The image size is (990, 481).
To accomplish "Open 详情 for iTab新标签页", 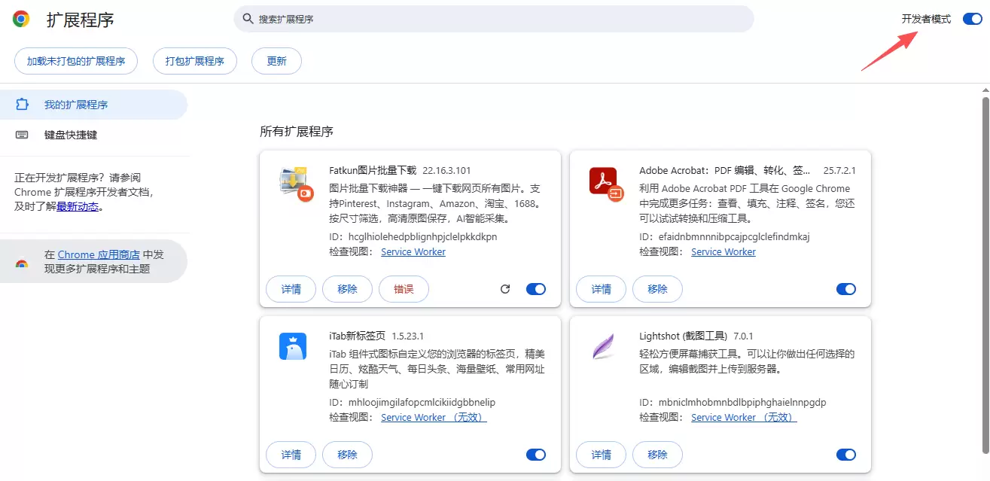I will (291, 455).
